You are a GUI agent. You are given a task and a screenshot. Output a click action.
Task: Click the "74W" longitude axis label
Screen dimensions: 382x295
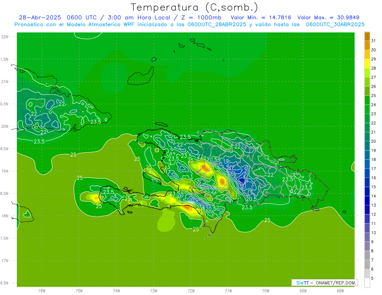(x=117, y=291)
